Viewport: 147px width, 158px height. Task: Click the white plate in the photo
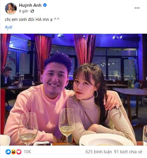coord(107,140)
